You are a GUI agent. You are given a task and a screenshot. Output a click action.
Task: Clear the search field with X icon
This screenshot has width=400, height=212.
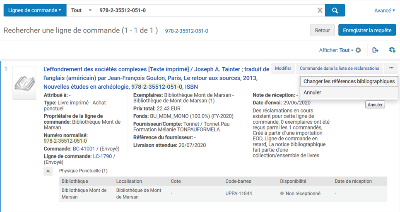pyautogui.click(x=320, y=10)
